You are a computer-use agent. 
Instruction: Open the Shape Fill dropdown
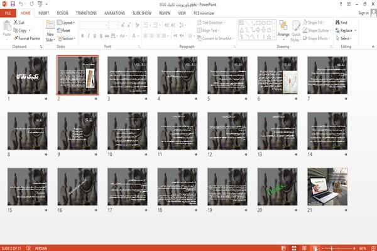point(314,23)
